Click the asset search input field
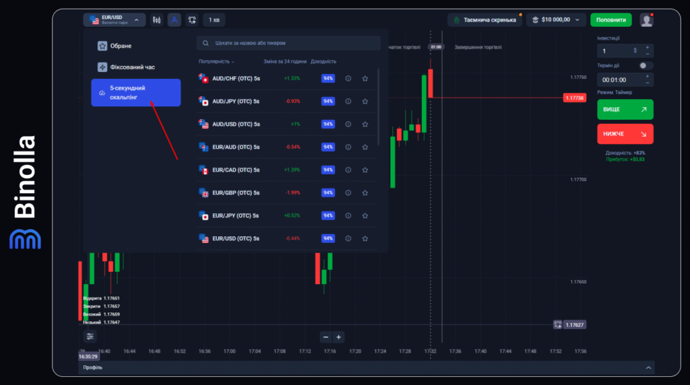Image resolution: width=690 pixels, height=385 pixels. point(288,43)
